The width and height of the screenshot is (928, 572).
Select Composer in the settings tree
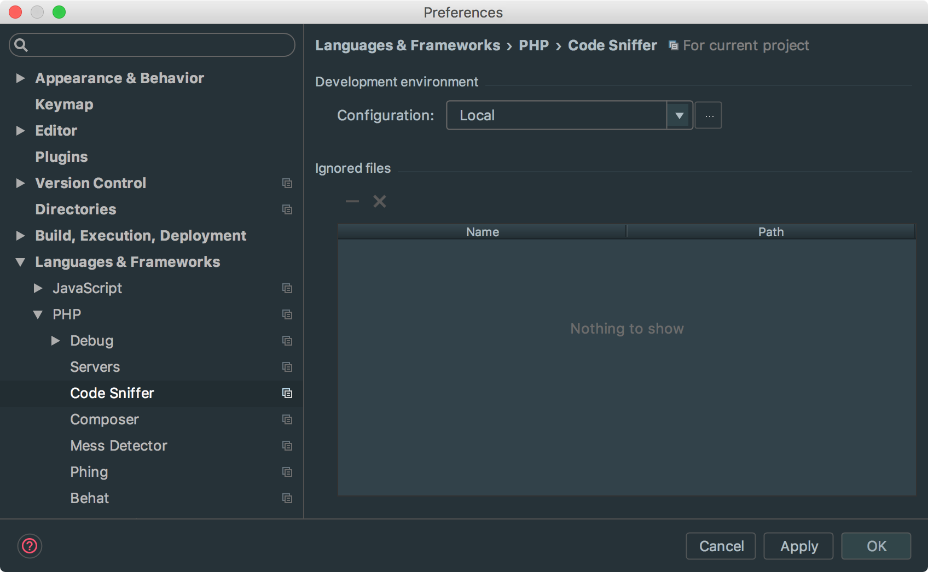pos(105,419)
